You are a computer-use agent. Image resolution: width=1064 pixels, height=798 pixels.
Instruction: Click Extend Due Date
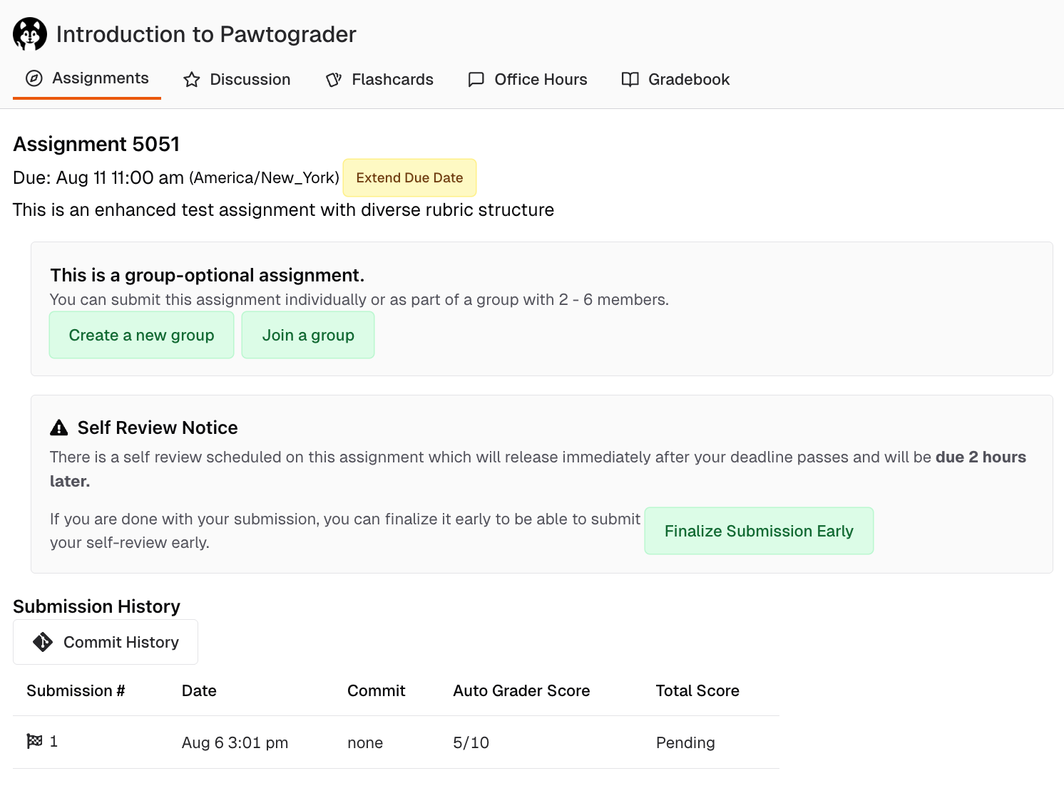409,177
